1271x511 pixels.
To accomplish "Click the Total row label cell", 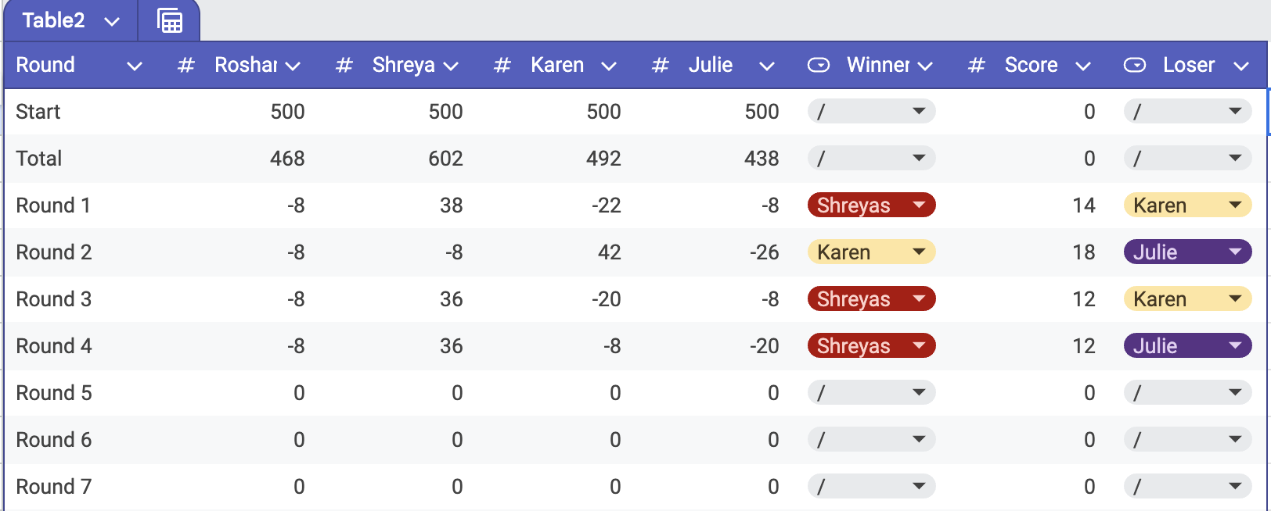I will pyautogui.click(x=39, y=159).
